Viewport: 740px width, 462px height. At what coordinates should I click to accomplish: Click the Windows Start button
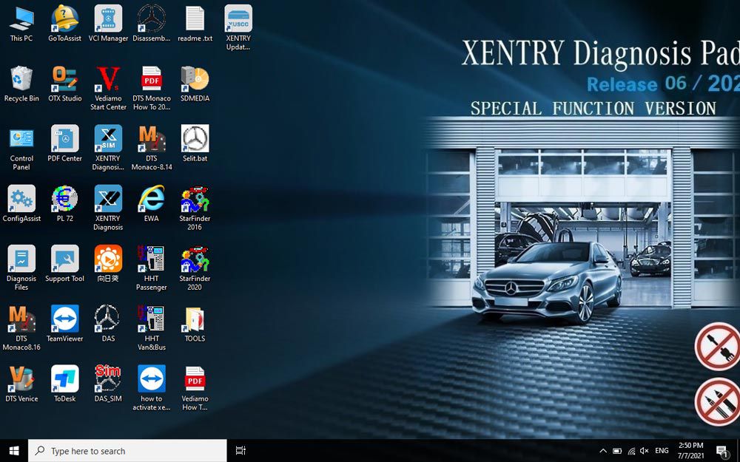(14, 451)
